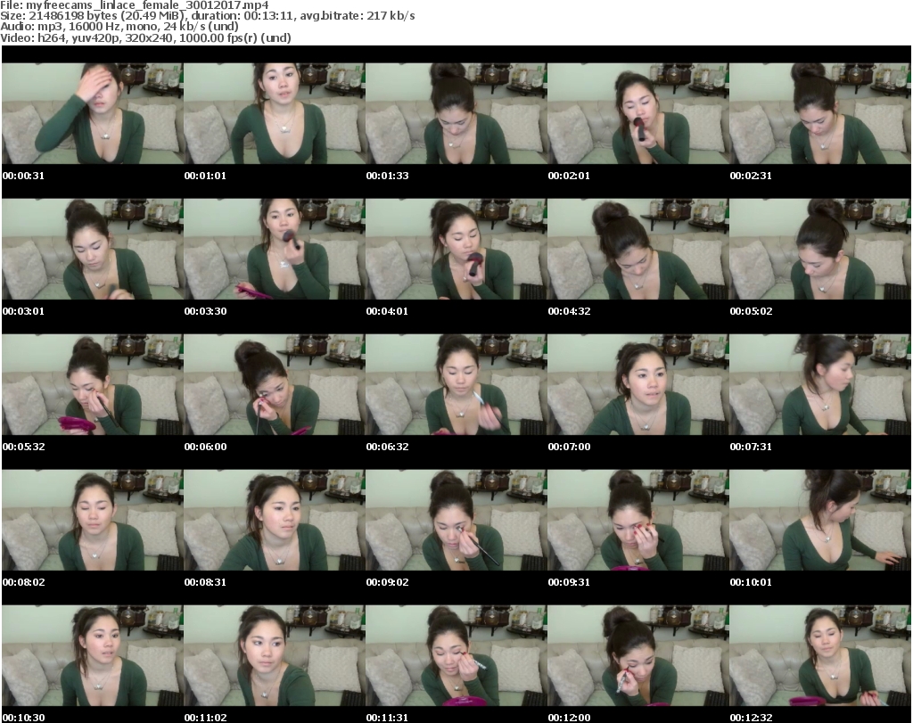The width and height of the screenshot is (913, 723).
Task: Select the thumbnail frame at 00:06:00
Action: coord(275,385)
